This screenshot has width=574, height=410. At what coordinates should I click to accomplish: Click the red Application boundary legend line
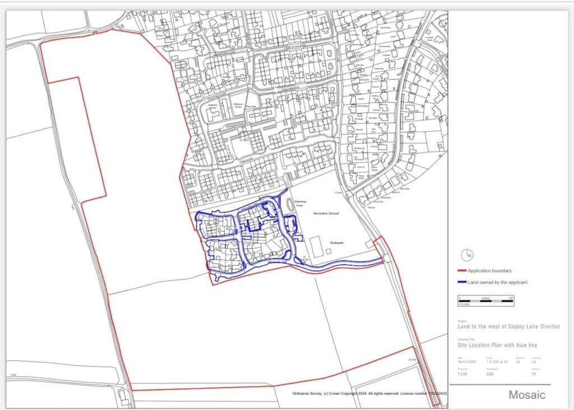pyautogui.click(x=463, y=270)
